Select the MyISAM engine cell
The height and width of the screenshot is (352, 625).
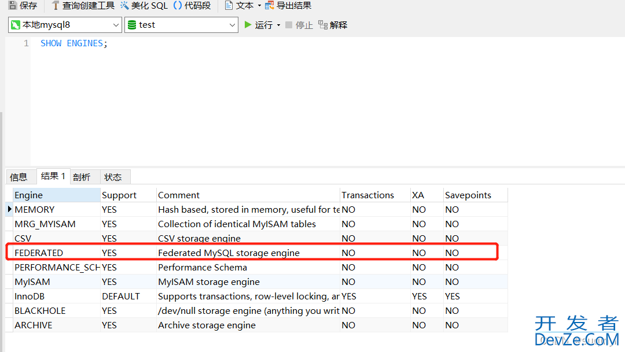point(56,281)
